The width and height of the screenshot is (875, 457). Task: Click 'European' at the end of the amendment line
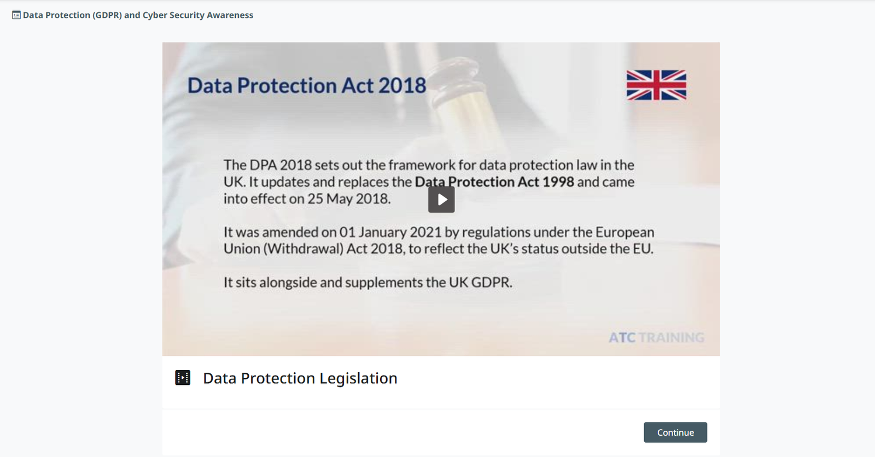pyautogui.click(x=625, y=232)
